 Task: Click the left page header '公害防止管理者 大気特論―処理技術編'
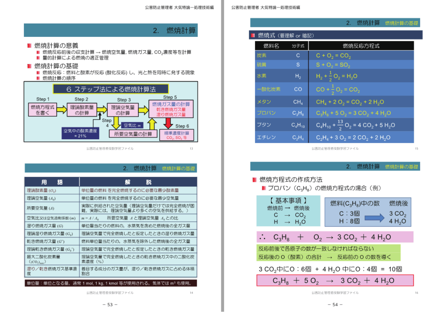pos(179,7)
